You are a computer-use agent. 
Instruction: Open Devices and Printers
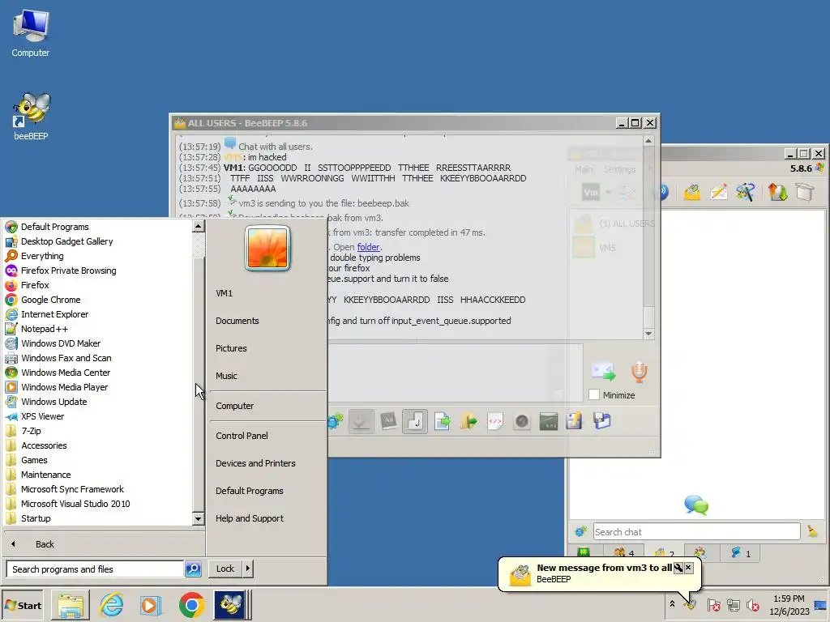click(255, 463)
